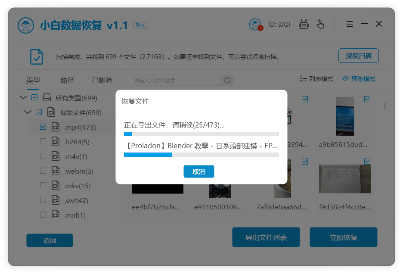
Task: Click the file icon next to .webm(3)
Action: (x=56, y=171)
